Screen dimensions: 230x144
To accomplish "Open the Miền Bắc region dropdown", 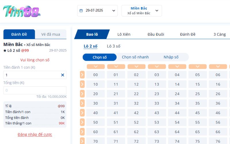I will click(x=141, y=11).
